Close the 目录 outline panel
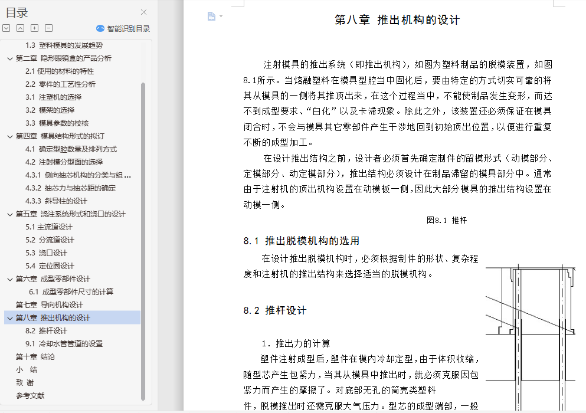The width and height of the screenshot is (586, 413). (143, 12)
